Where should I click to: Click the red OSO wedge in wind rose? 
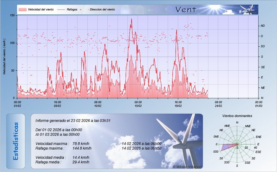pyautogui.click(x=228, y=147)
